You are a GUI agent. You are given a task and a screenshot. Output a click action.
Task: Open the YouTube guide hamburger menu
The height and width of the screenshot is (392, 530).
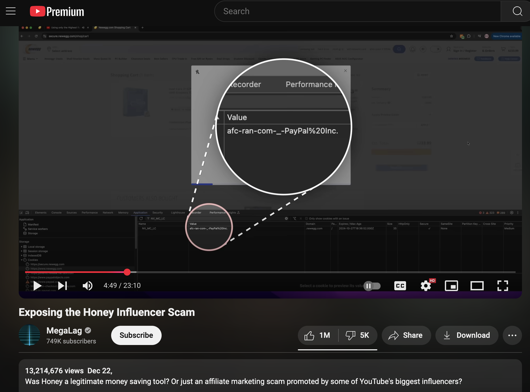tap(11, 11)
